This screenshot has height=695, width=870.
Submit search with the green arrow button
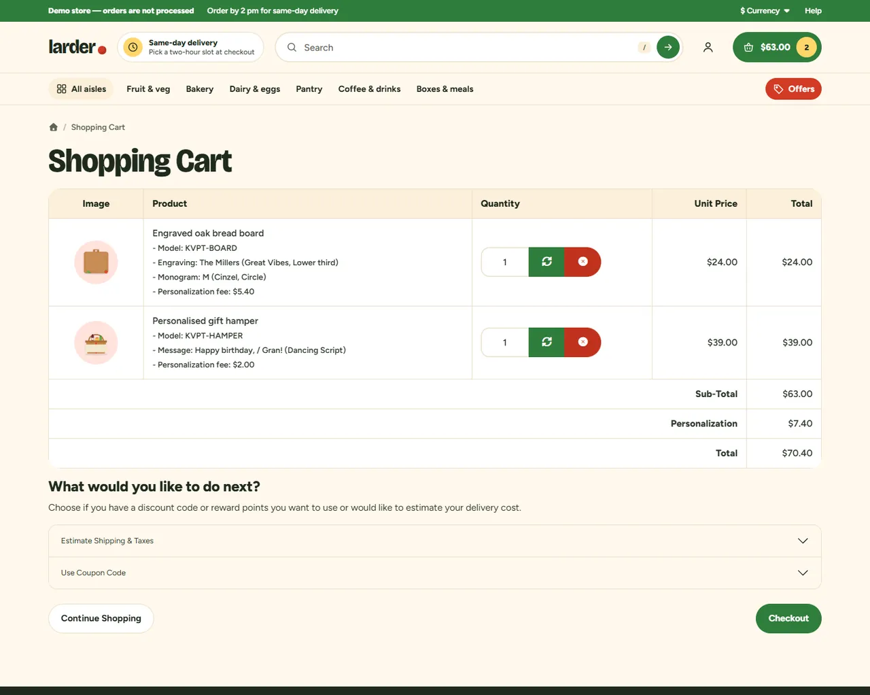(x=668, y=47)
